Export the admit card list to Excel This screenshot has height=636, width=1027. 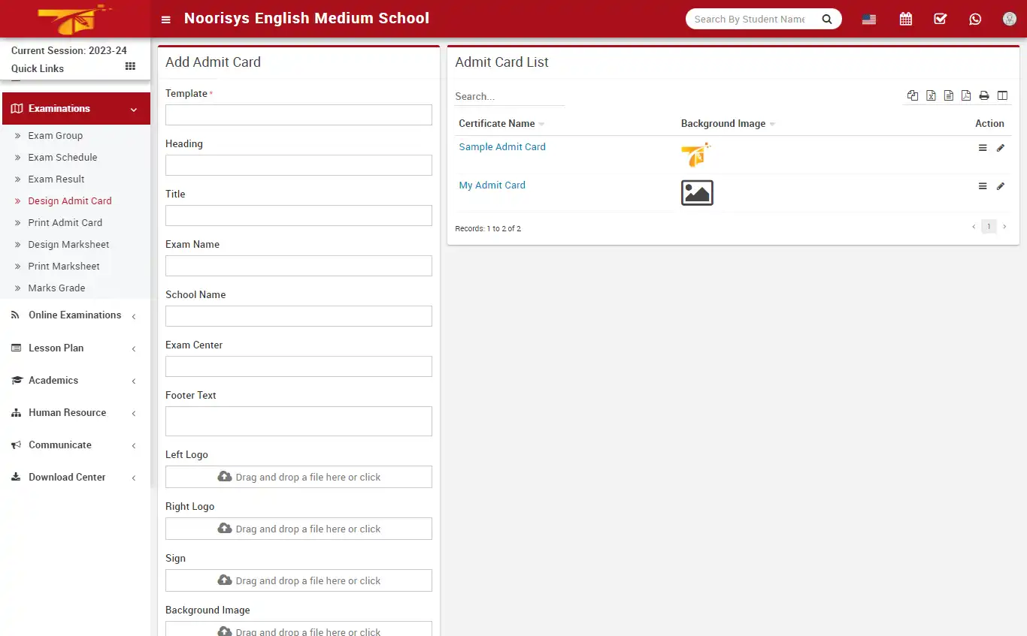click(x=931, y=95)
